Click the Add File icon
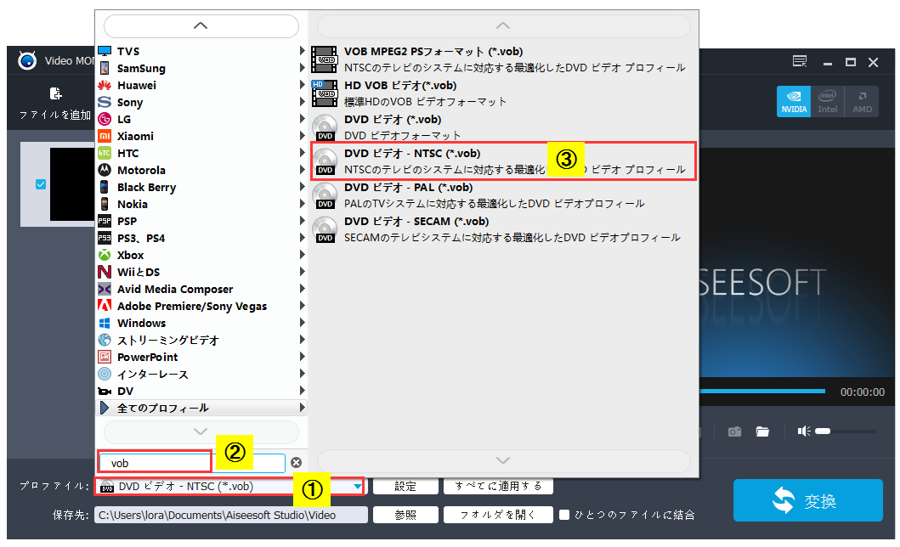900x547 pixels. coord(56,93)
